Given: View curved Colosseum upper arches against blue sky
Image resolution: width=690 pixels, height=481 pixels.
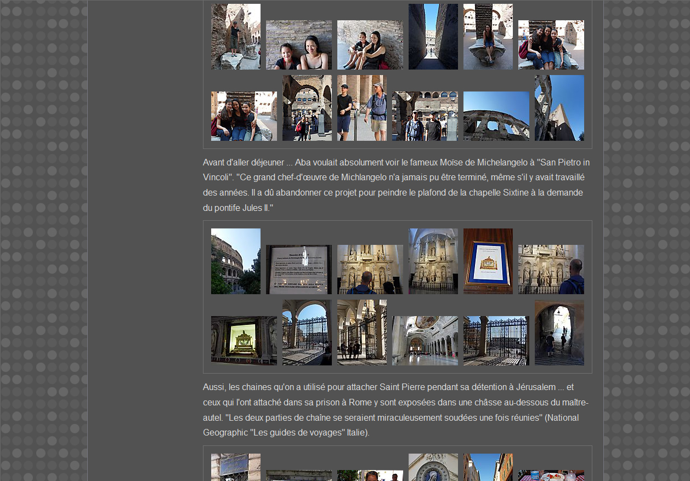Looking at the screenshot, I should (x=496, y=116).
